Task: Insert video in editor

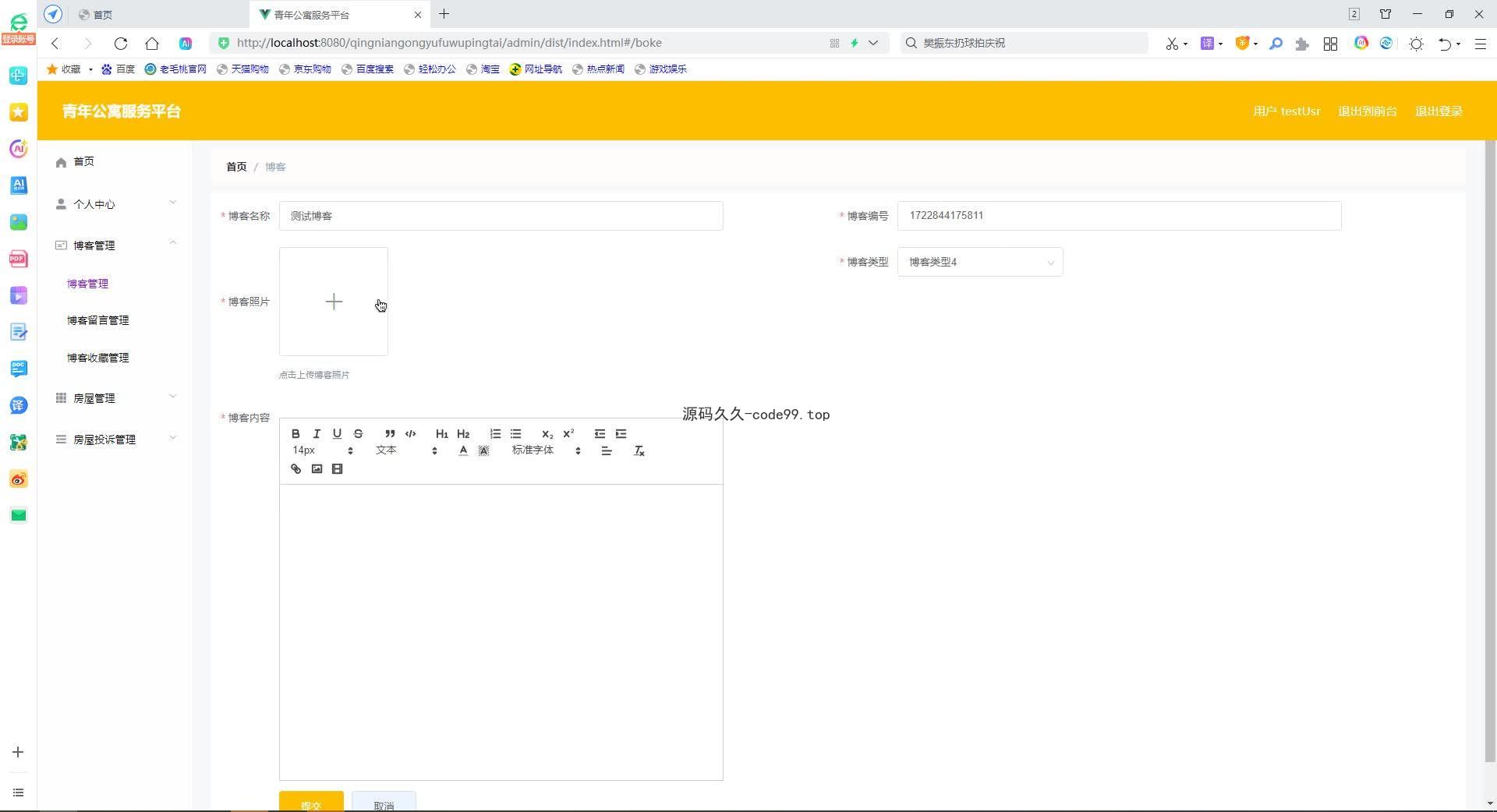Action: (x=337, y=469)
